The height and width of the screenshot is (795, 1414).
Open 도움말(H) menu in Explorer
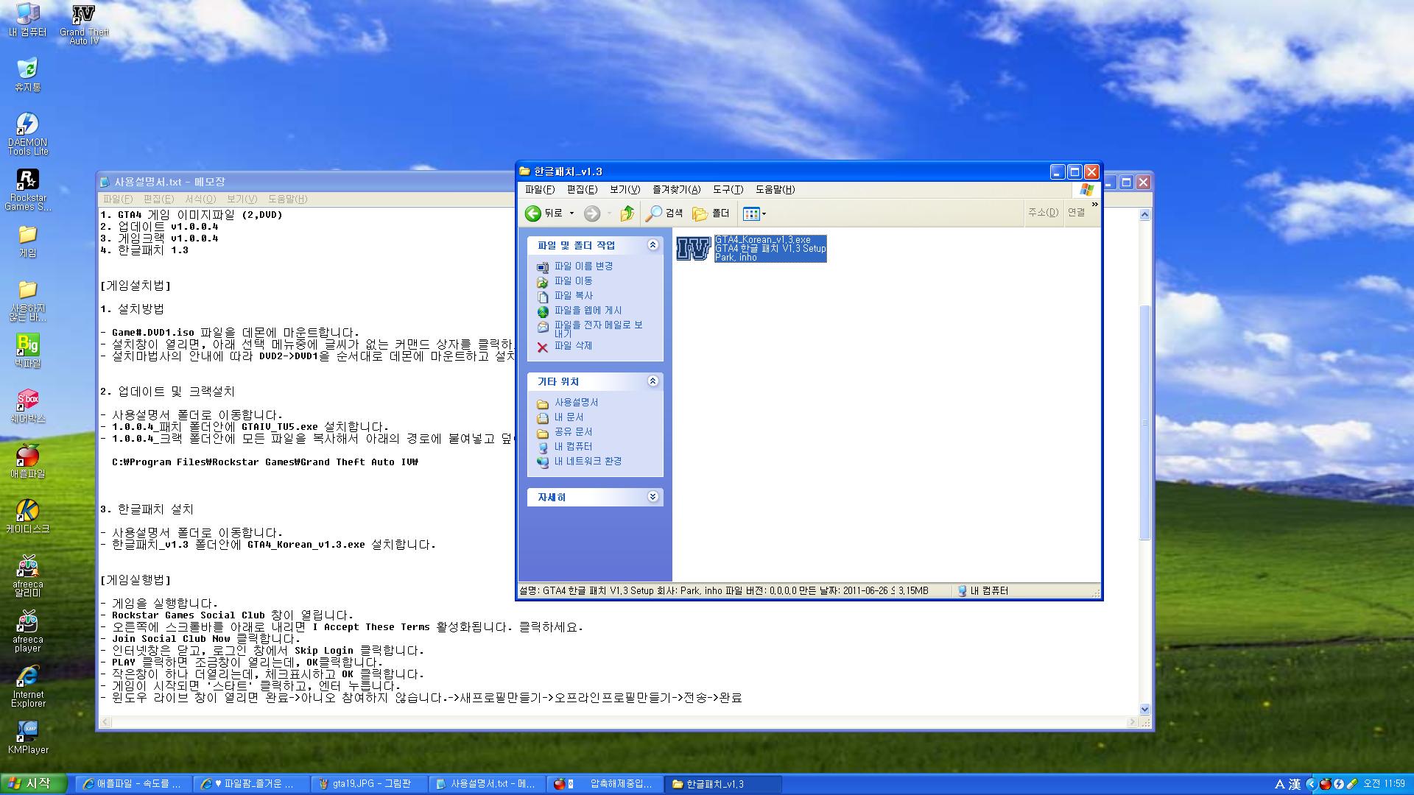(775, 189)
